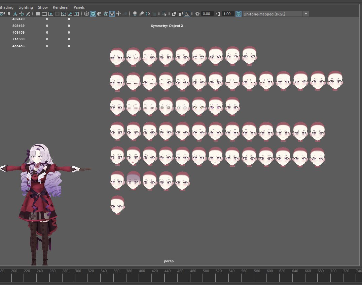Click frame 600 on the timeline
Viewport: 362px width, 285px height.
[x=270, y=271]
